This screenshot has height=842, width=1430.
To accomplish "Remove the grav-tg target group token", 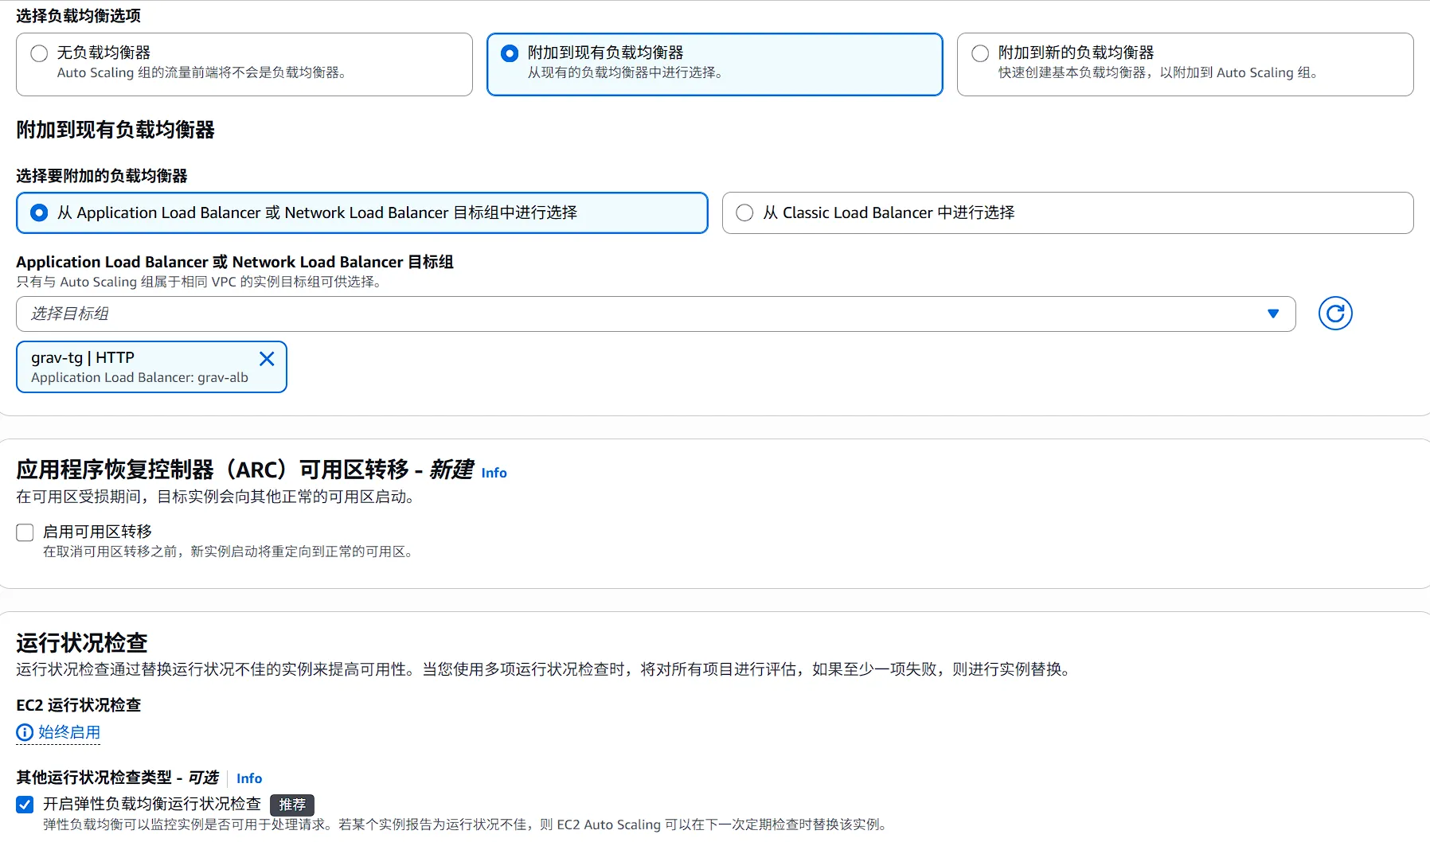I will tap(267, 359).
